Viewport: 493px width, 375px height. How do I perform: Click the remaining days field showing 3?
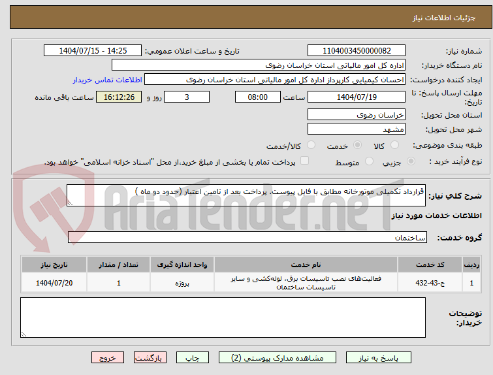click(187, 97)
